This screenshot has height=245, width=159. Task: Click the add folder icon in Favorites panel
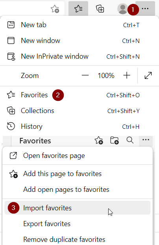point(114,140)
